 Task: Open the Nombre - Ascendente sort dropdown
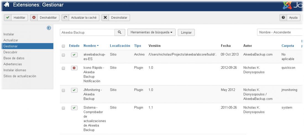tap(280, 32)
